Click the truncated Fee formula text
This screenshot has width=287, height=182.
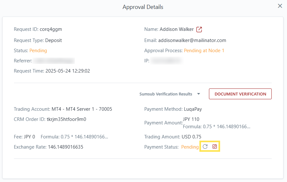coord(75,137)
